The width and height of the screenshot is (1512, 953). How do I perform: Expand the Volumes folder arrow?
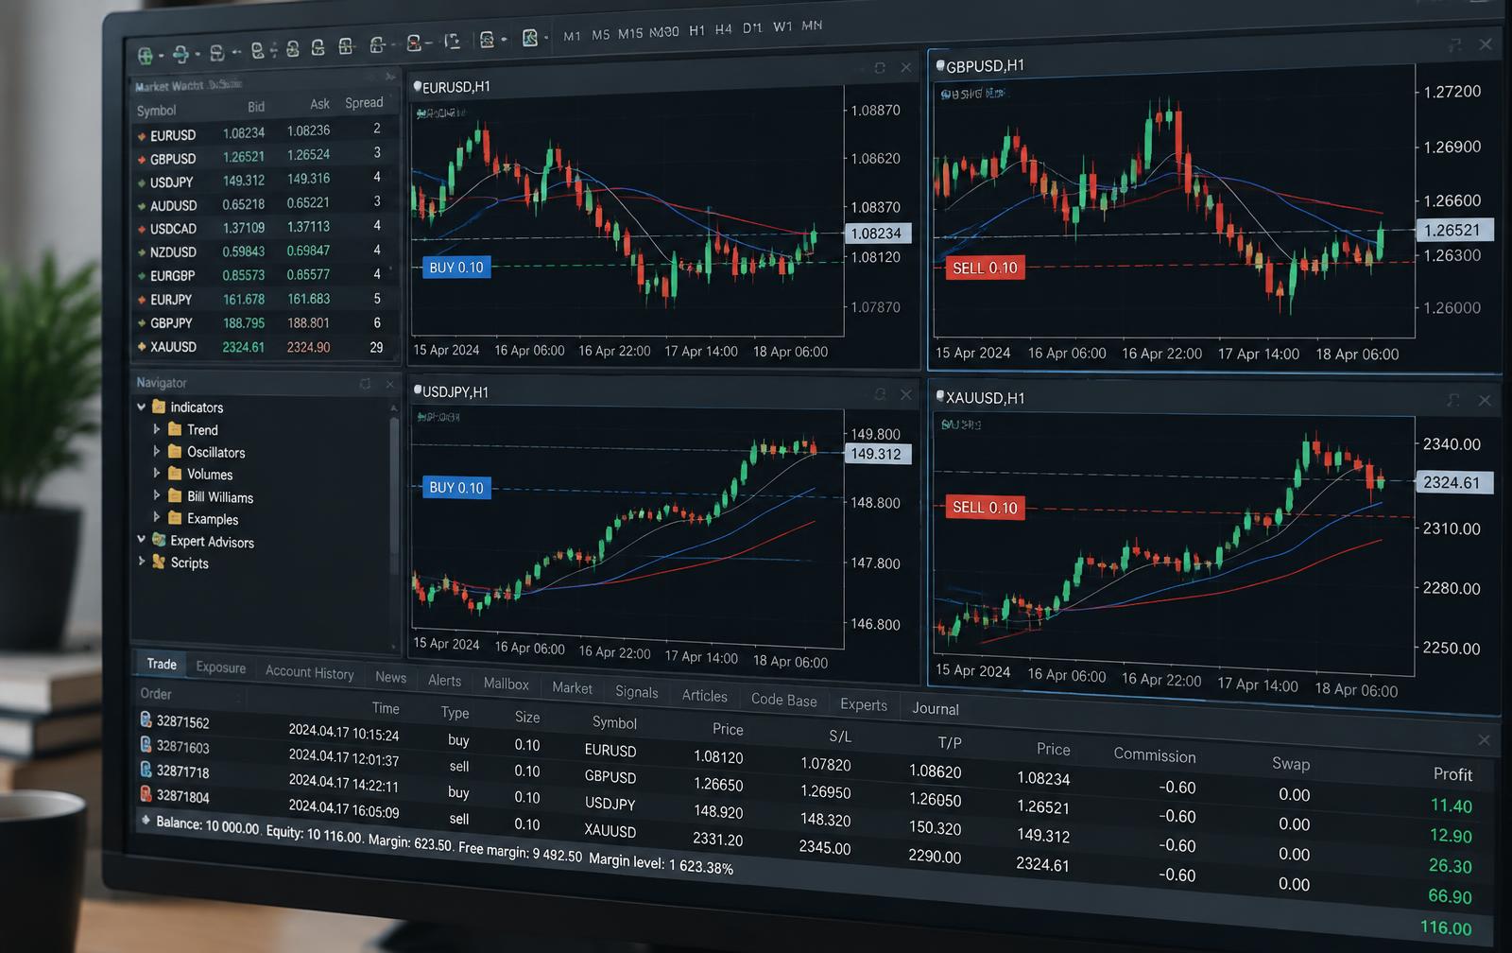coord(157,473)
